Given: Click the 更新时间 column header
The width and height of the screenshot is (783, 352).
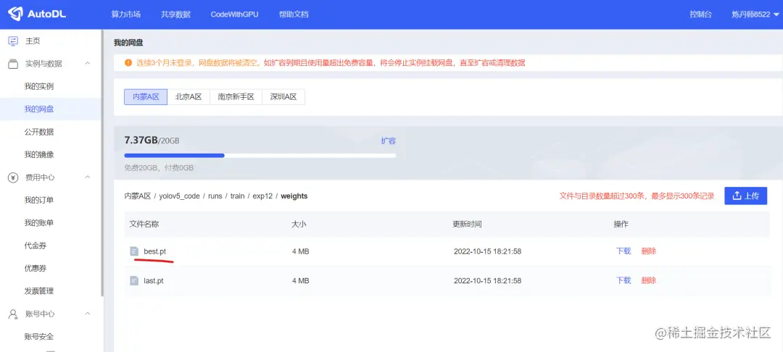Looking at the screenshot, I should tap(468, 225).
